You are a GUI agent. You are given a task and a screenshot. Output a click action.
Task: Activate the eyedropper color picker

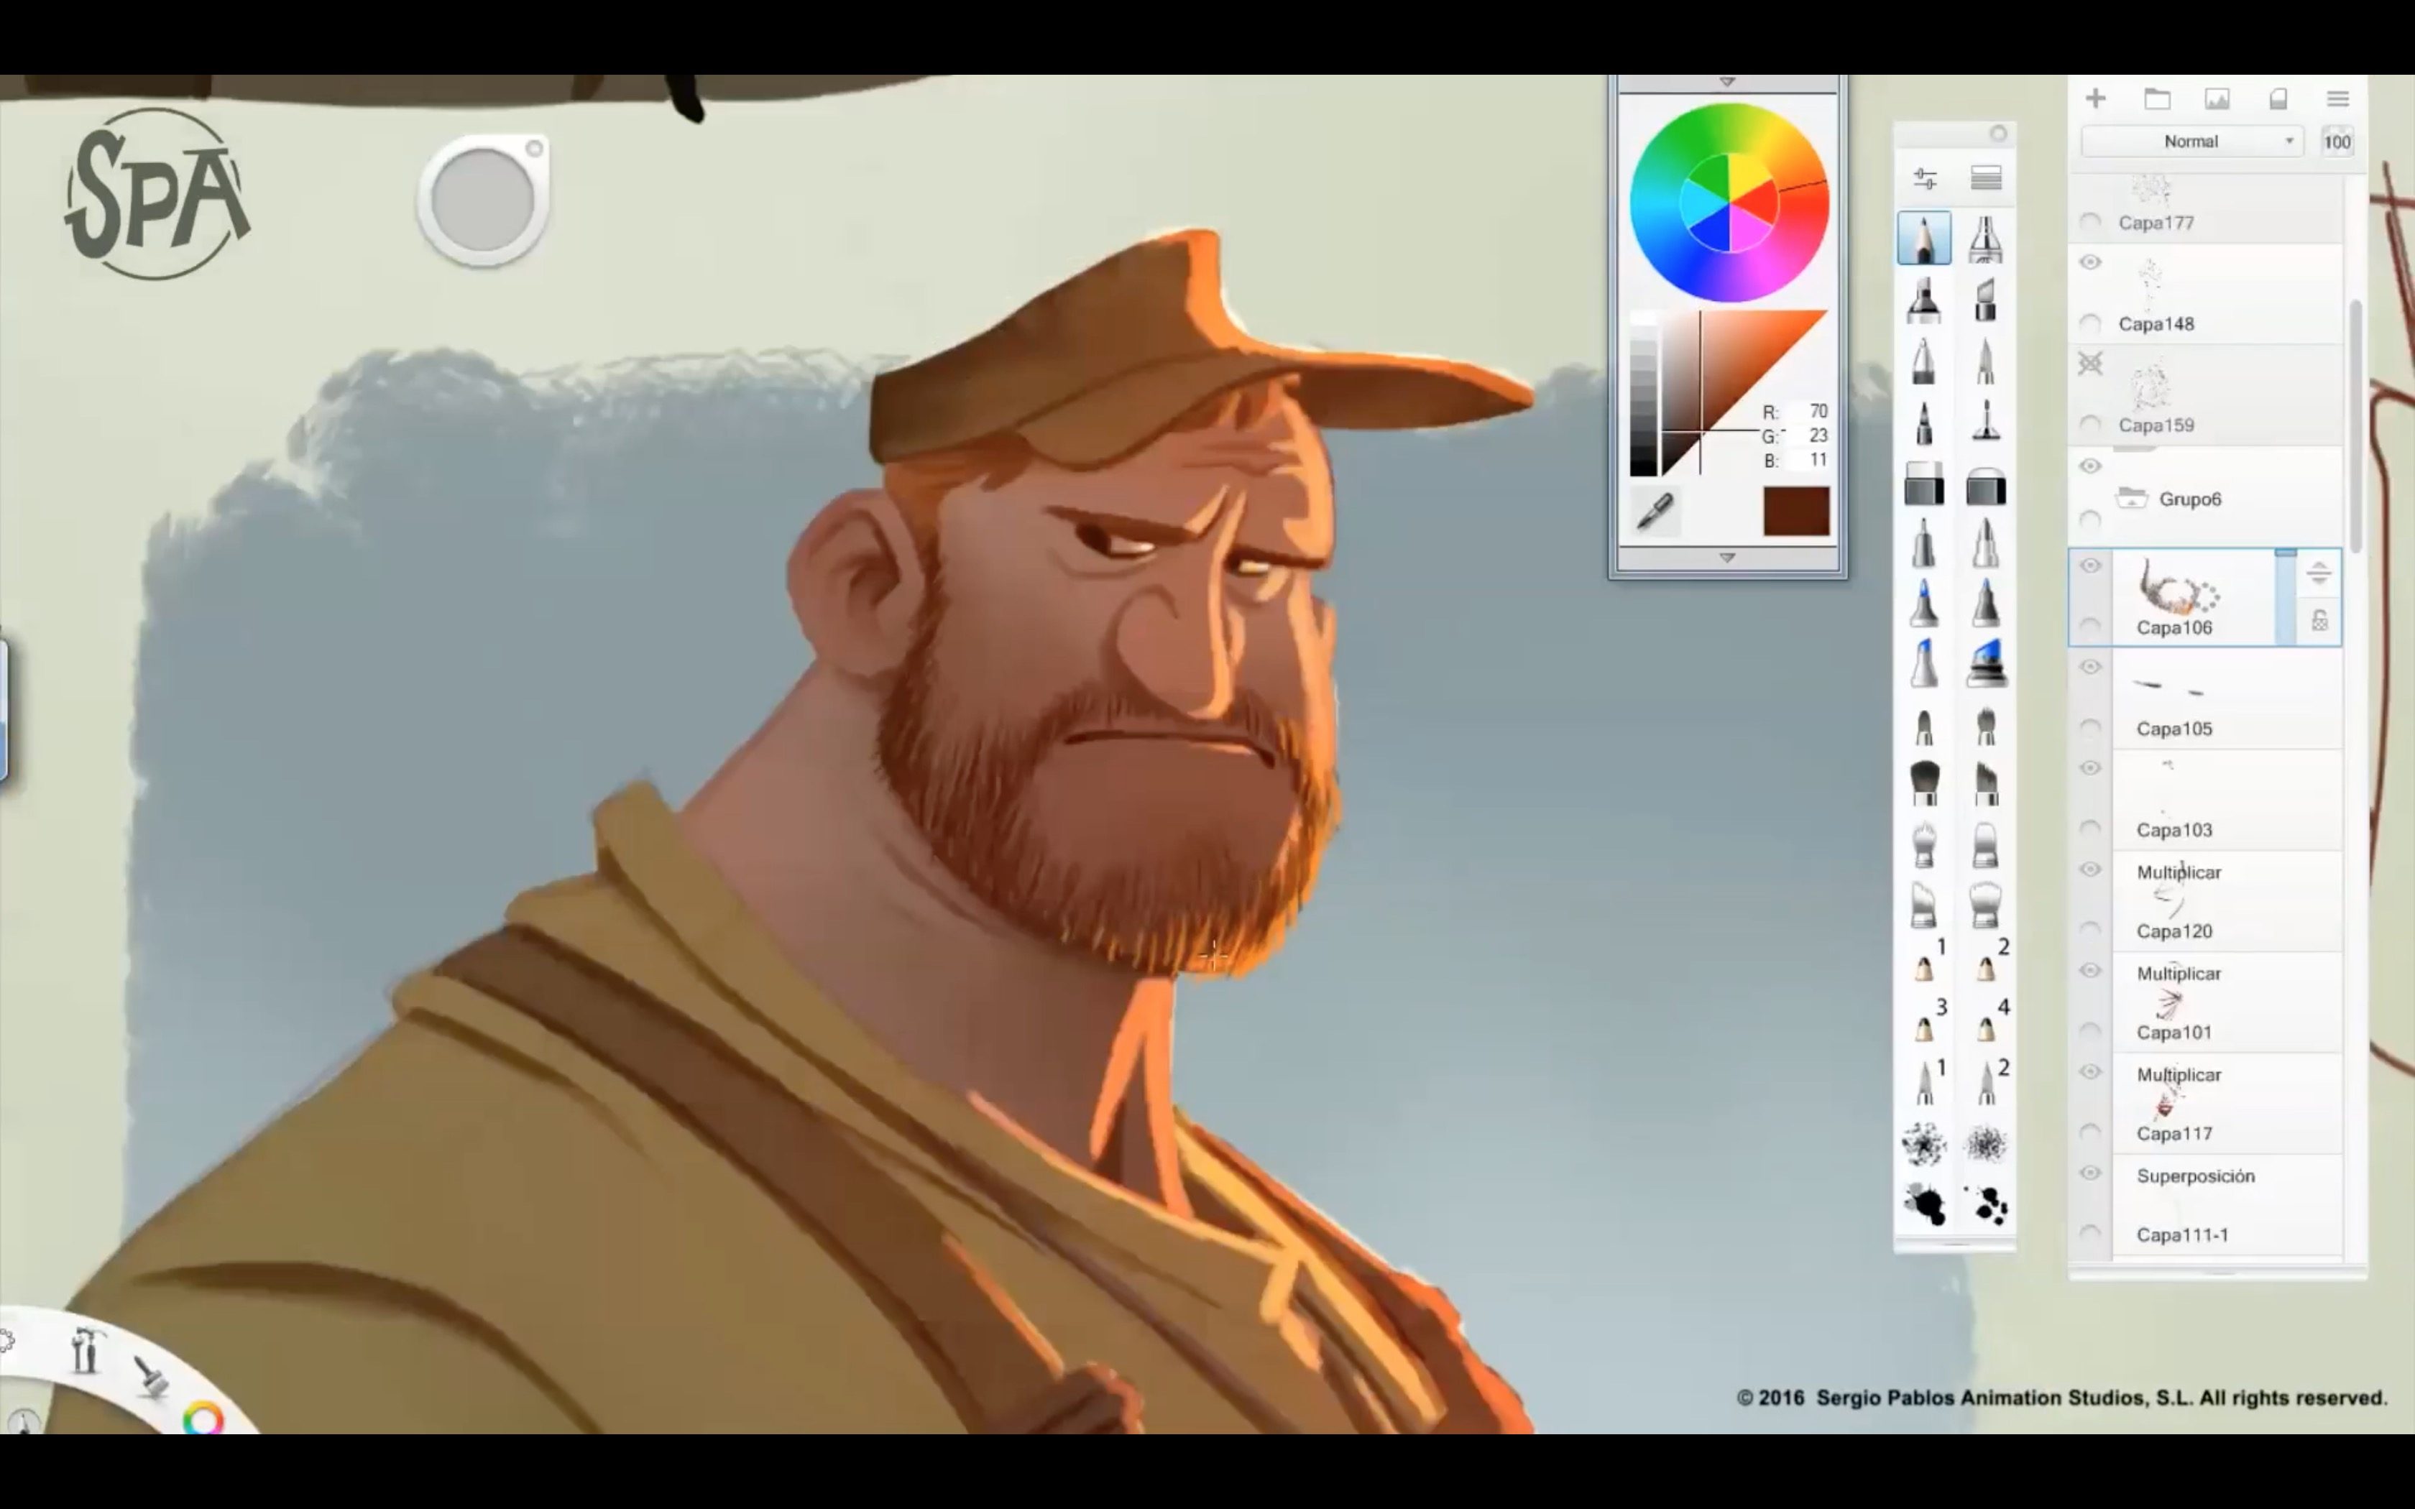(x=1655, y=512)
